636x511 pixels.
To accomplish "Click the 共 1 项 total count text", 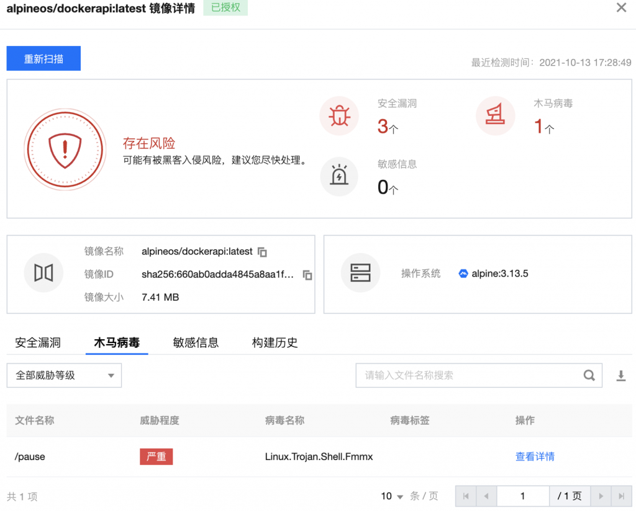I will coord(22,496).
